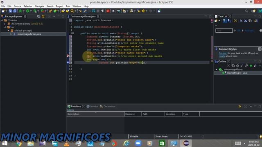
Task: Click the Find field in Task List
Action: pos(224,31)
